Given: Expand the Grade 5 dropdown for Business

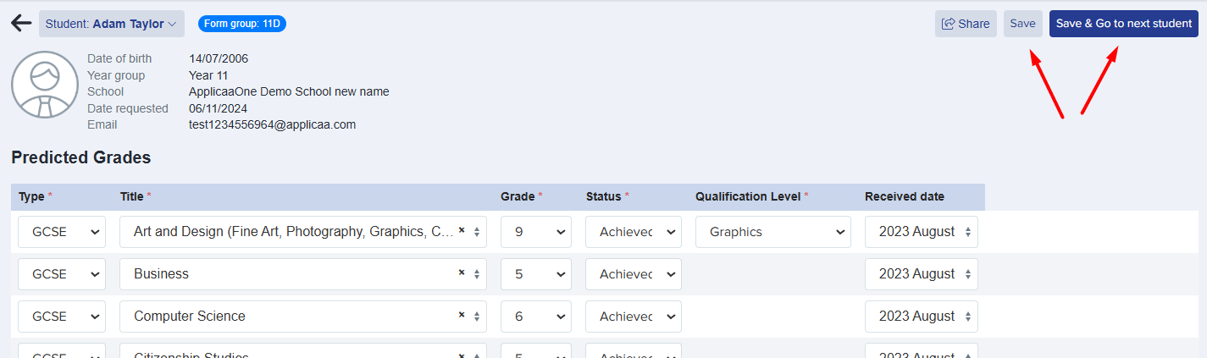Looking at the screenshot, I should pyautogui.click(x=536, y=274).
